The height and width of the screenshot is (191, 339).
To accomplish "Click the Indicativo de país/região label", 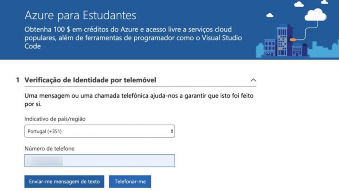I will tap(55, 119).
